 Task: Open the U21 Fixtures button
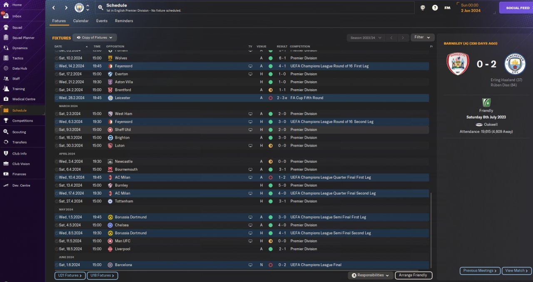point(70,275)
